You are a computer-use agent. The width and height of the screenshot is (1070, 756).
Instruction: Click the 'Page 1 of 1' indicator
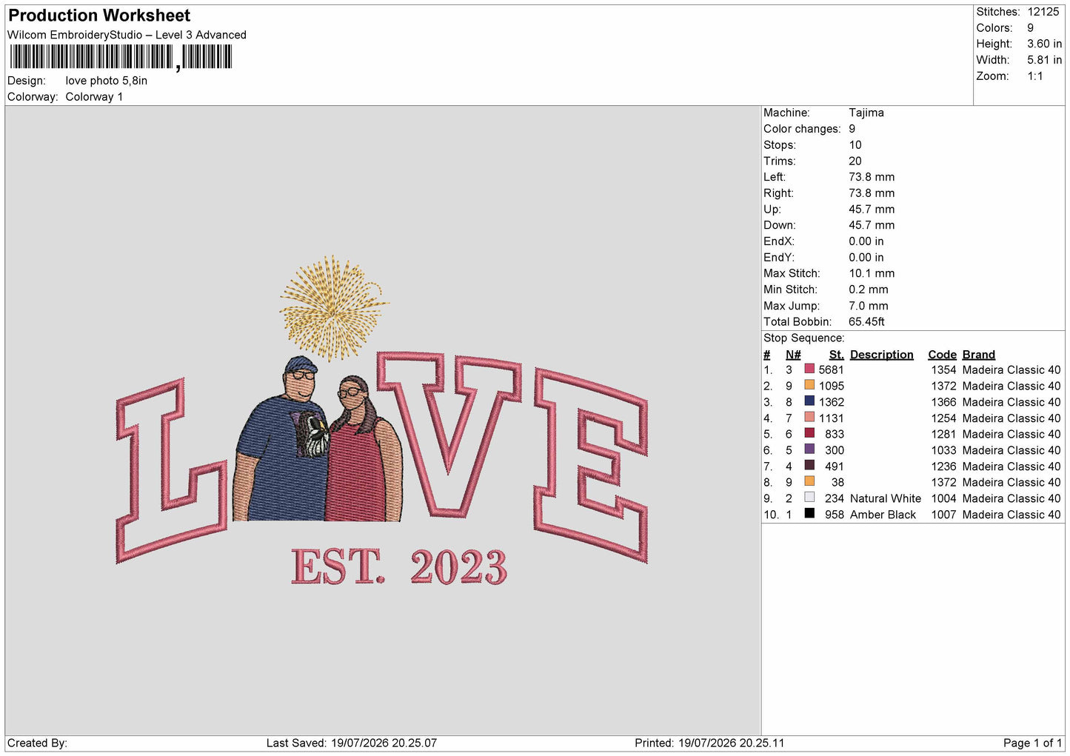coord(1032,743)
